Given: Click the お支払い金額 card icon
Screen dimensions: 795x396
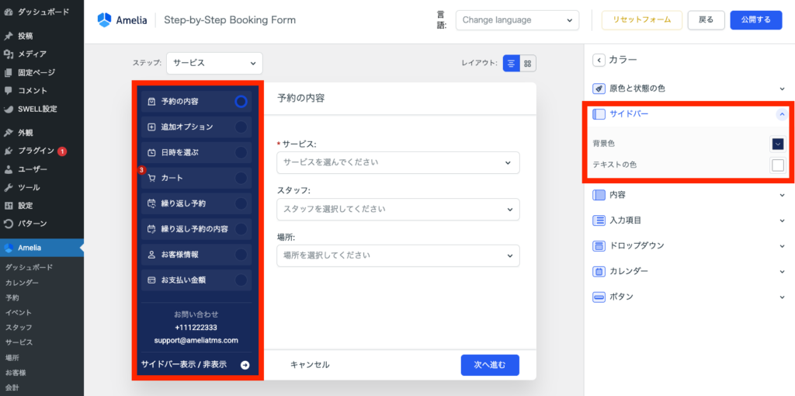Looking at the screenshot, I should point(151,280).
